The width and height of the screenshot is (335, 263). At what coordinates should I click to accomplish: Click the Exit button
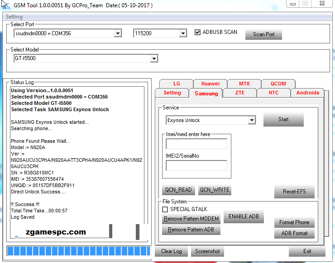click(307, 252)
